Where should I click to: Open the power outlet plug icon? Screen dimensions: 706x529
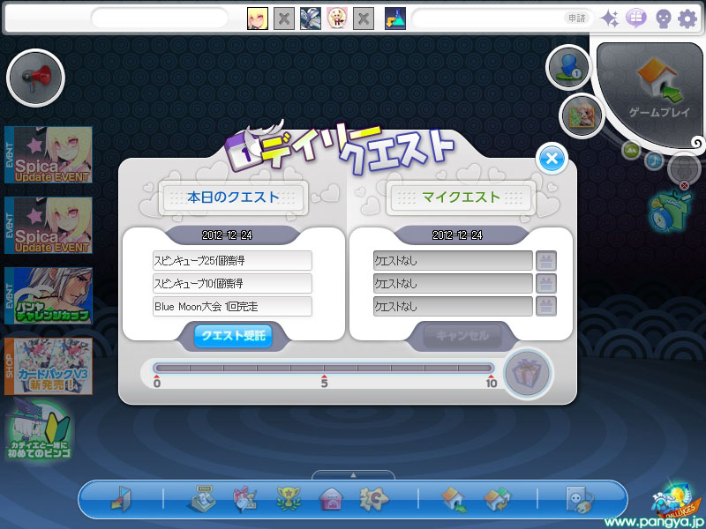click(579, 499)
